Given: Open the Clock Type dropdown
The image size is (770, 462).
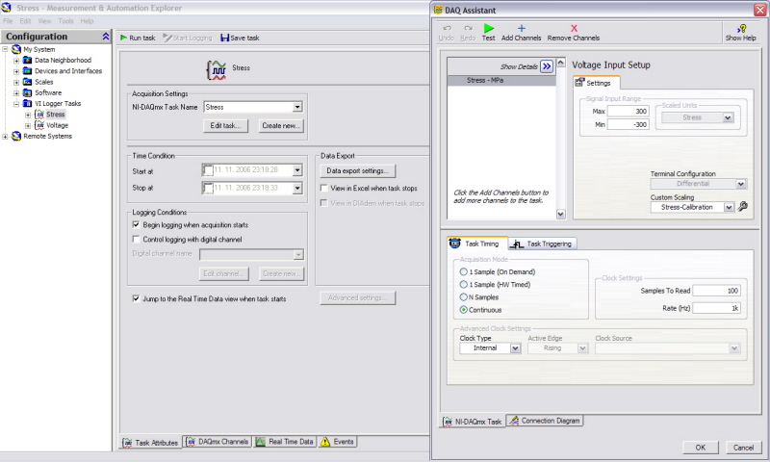Looking at the screenshot, I should [x=515, y=348].
